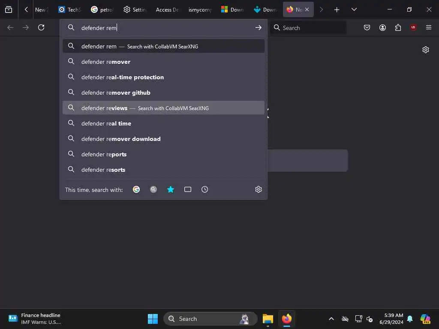The height and width of the screenshot is (329, 439).
Task: Open search settings gear in dropdown
Action: tap(259, 189)
